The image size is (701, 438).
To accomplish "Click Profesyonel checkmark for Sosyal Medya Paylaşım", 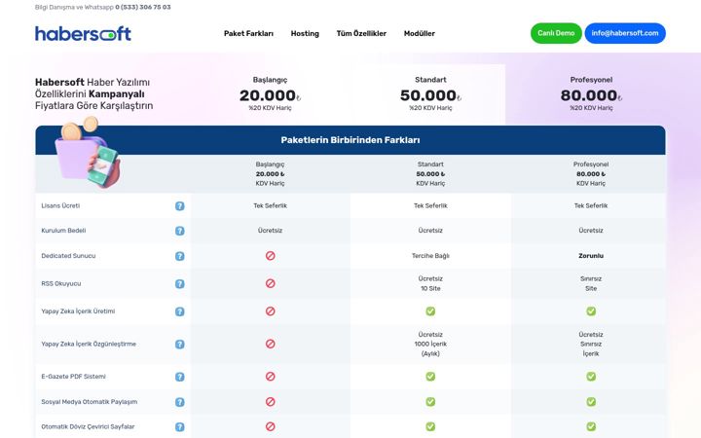I will coord(591,402).
